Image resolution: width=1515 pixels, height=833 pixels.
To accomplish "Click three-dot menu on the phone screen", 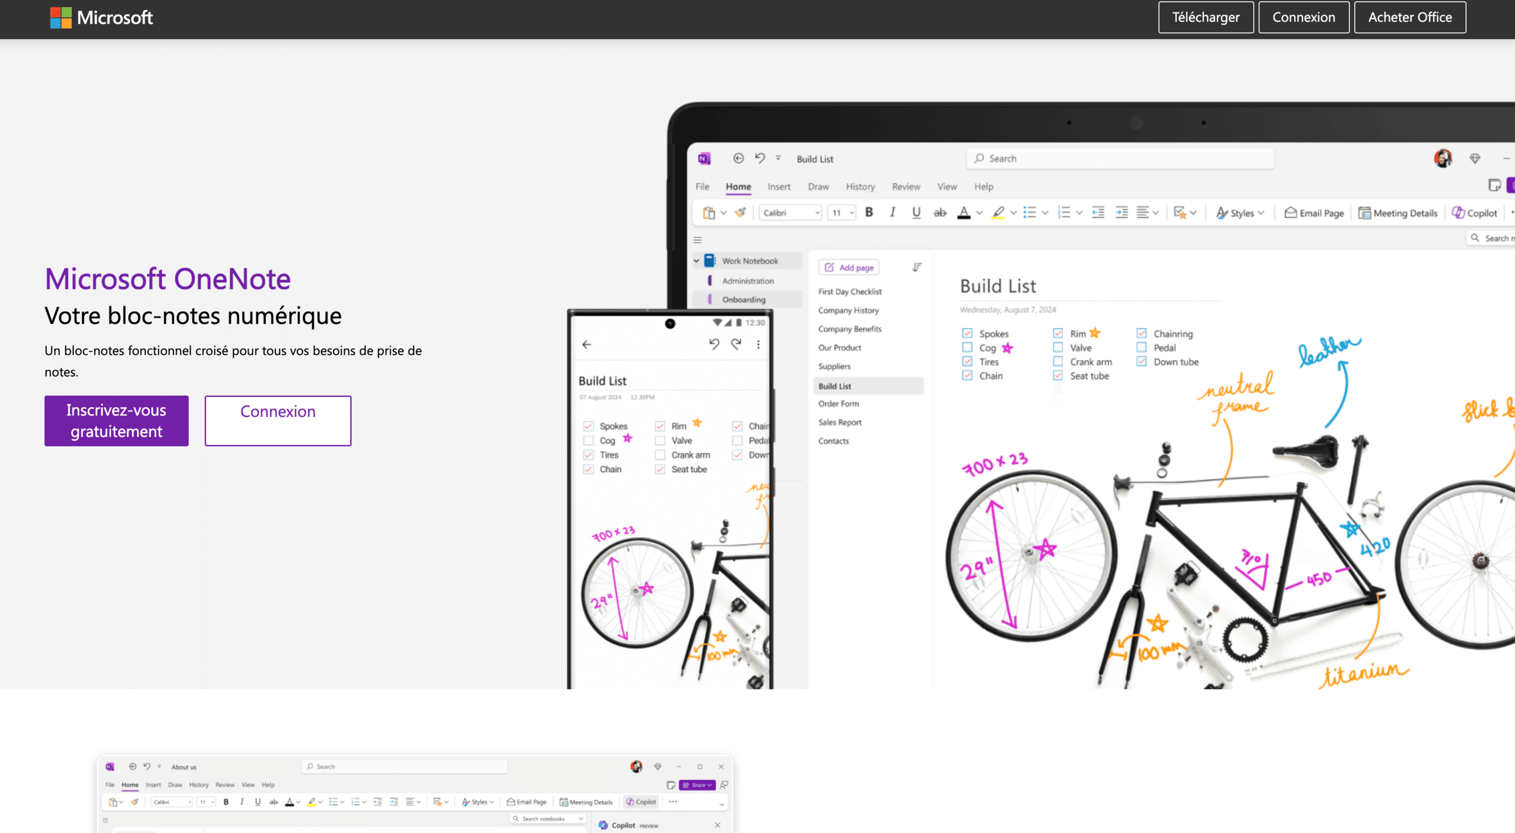I will (x=758, y=344).
